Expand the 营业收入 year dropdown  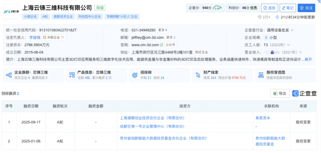point(300,52)
